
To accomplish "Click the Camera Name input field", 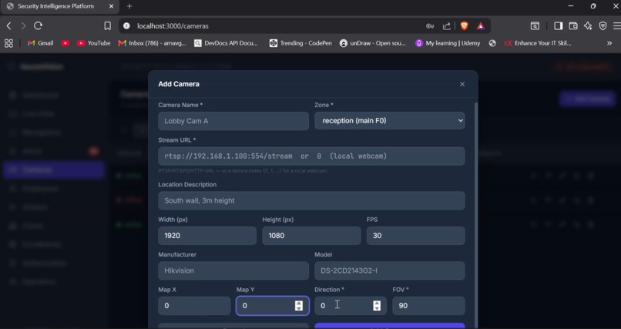I will [x=233, y=121].
